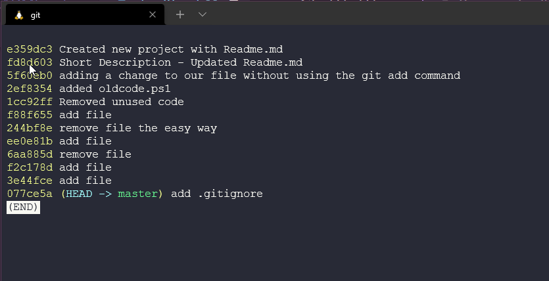Click the "add .gitignore" commit message
549x281 pixels.
[217, 194]
